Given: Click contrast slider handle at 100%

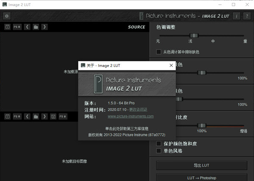Looking at the screenshot, I should coord(202,126).
